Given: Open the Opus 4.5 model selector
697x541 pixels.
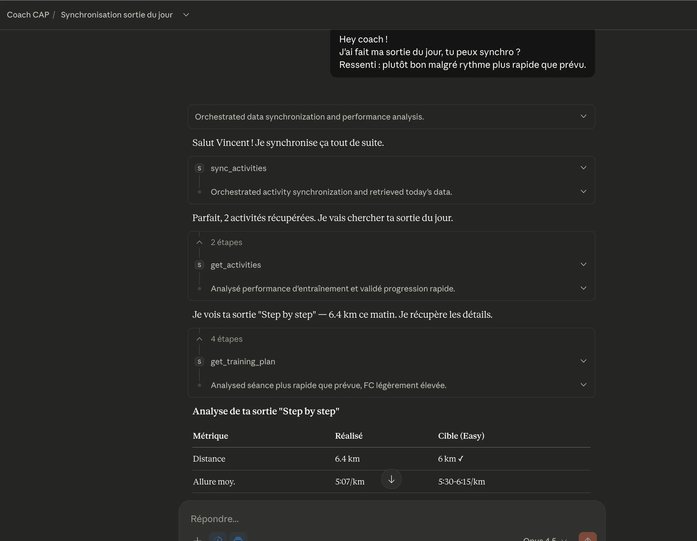Looking at the screenshot, I should pyautogui.click(x=545, y=538).
